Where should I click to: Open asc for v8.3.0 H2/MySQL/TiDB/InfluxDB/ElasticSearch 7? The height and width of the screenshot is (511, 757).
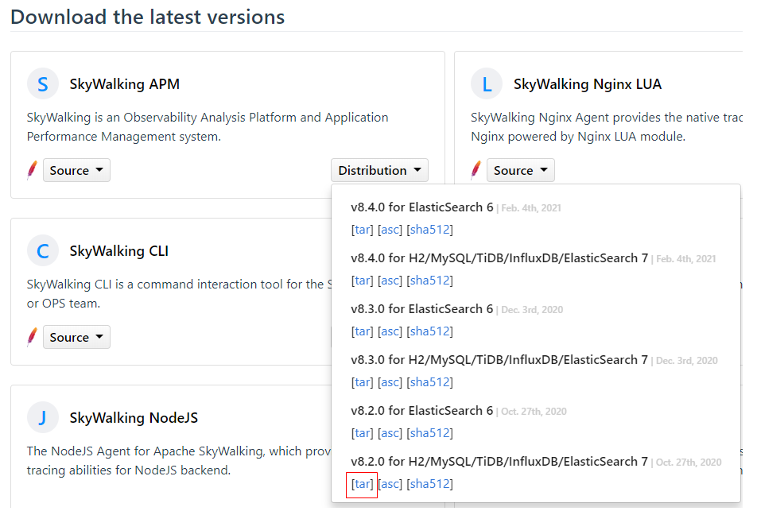tap(390, 382)
